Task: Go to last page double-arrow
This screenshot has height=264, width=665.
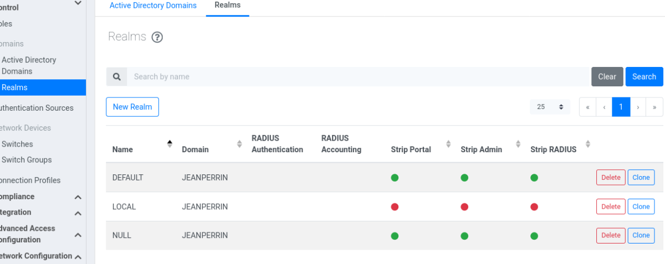Action: [x=654, y=107]
